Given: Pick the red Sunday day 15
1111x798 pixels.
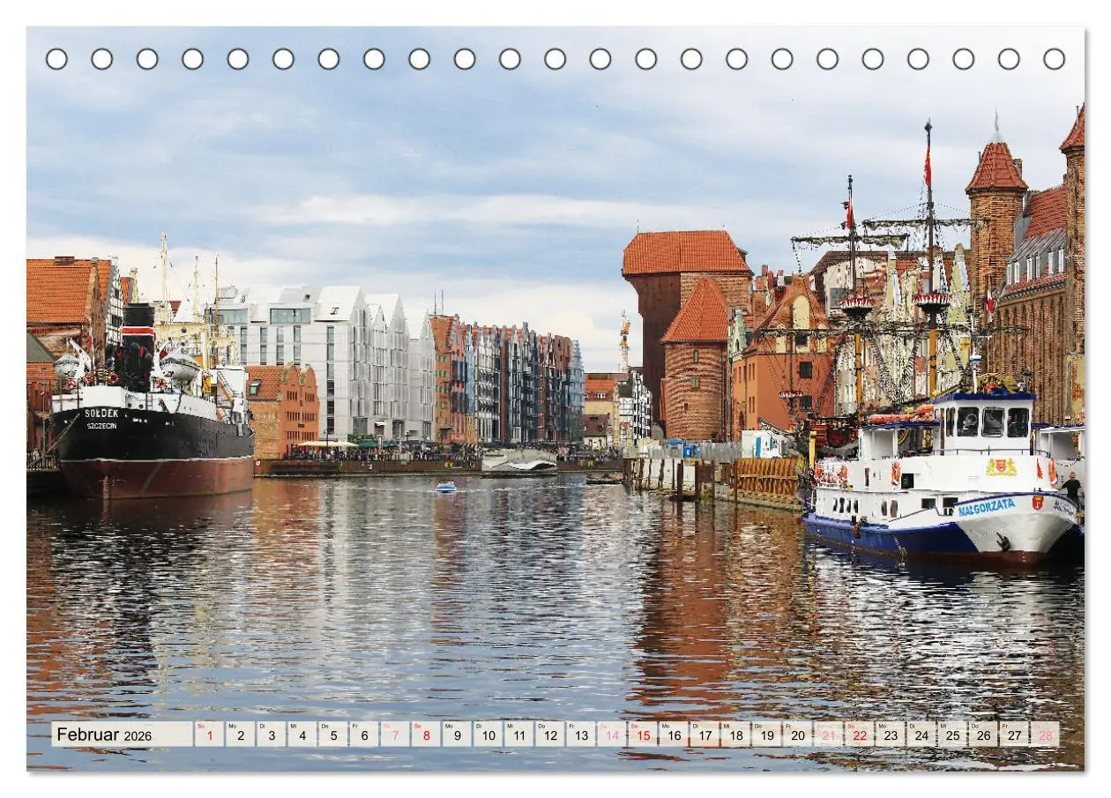Looking at the screenshot, I should tap(642, 735).
